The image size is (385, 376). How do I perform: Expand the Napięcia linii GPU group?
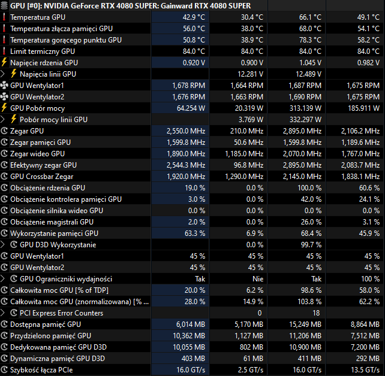(3, 74)
